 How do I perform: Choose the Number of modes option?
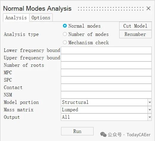coord(65,34)
